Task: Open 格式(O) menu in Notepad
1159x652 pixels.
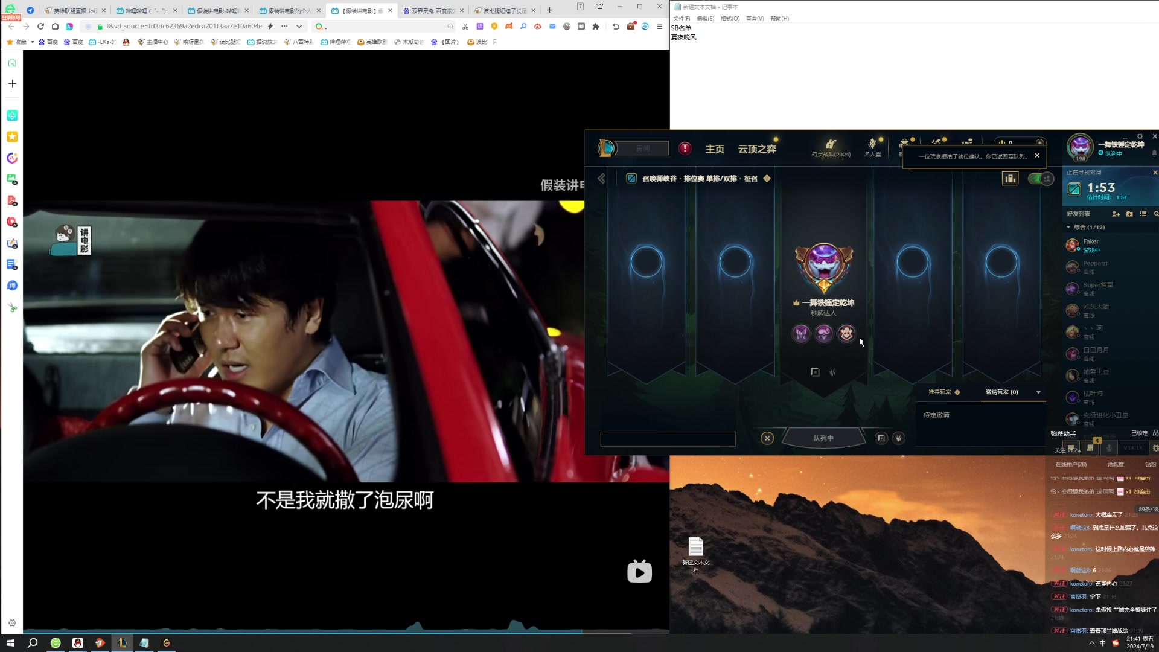Action: click(730, 19)
